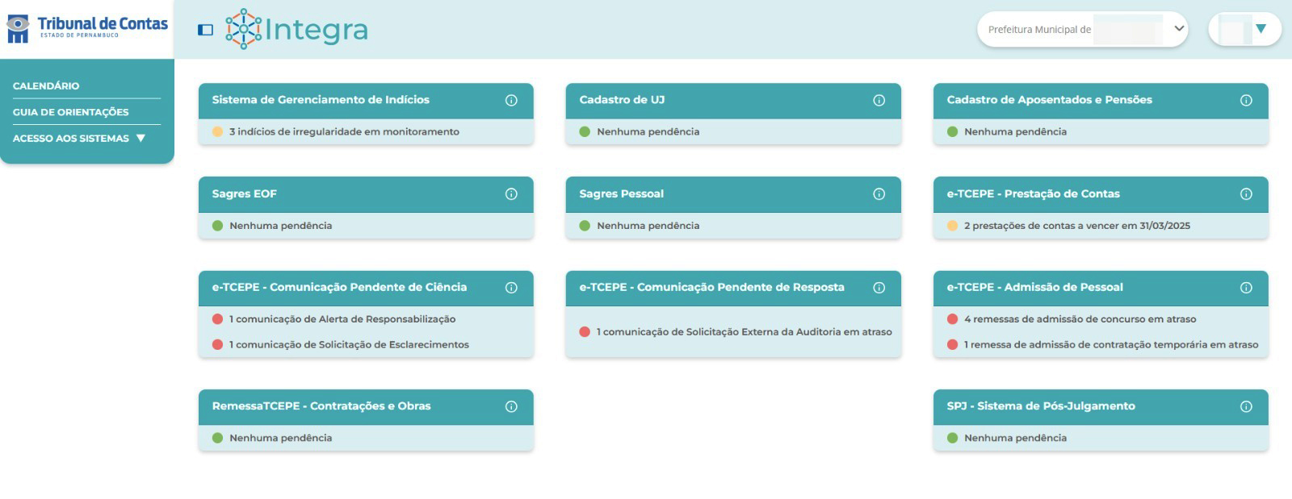Image resolution: width=1292 pixels, height=499 pixels.
Task: Click '1 comunicação de Alerta de Responsabilização'
Action: coord(342,319)
